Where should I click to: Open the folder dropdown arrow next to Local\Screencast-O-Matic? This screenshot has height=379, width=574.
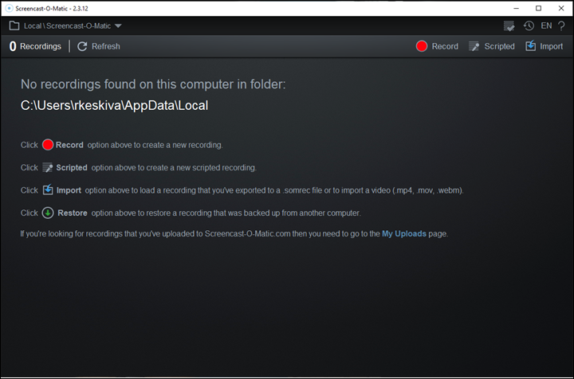coord(118,26)
